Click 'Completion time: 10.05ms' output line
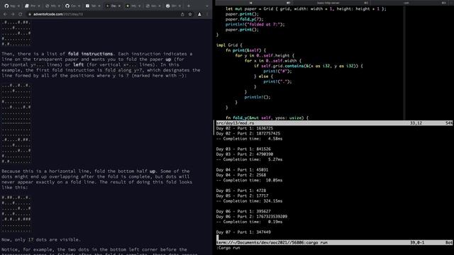Screen dimensions: 454x255 point(249,181)
